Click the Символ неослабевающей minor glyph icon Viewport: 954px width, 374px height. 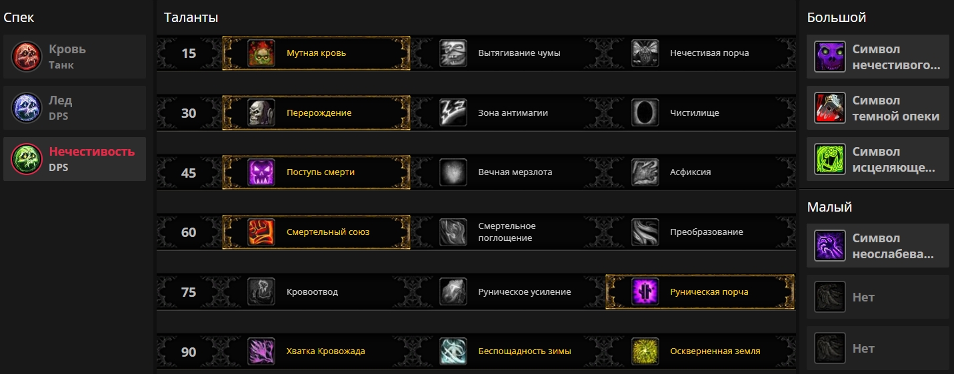point(830,246)
